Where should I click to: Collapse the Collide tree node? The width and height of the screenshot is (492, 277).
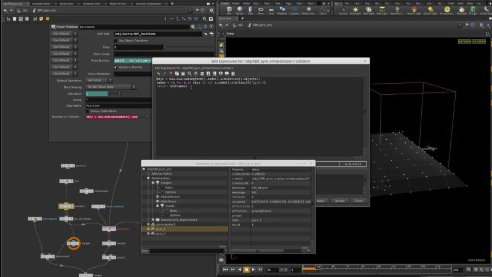pyautogui.click(x=157, y=206)
